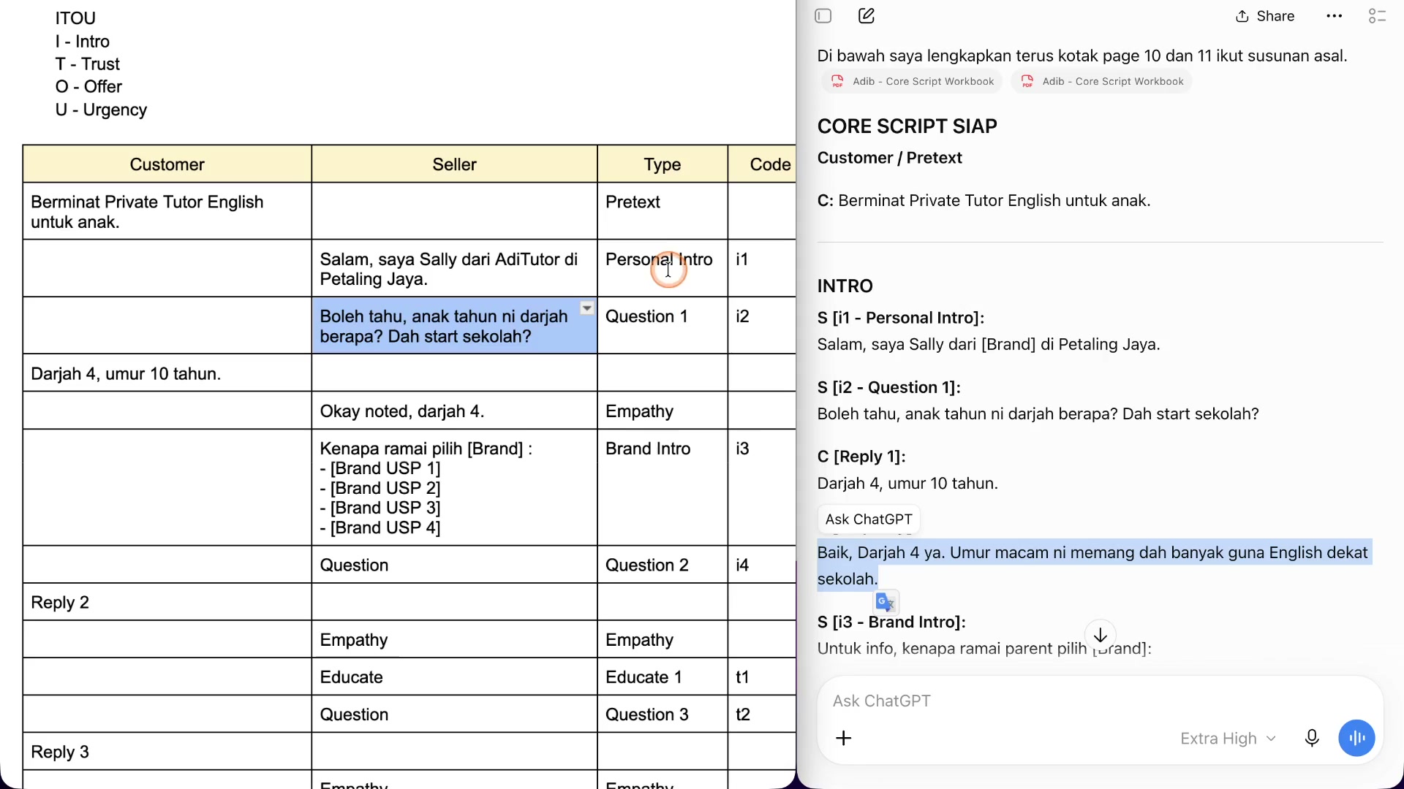Screen dimensions: 1404x789
Task: Open dropdown arrow in the selected Seller cell
Action: (587, 309)
